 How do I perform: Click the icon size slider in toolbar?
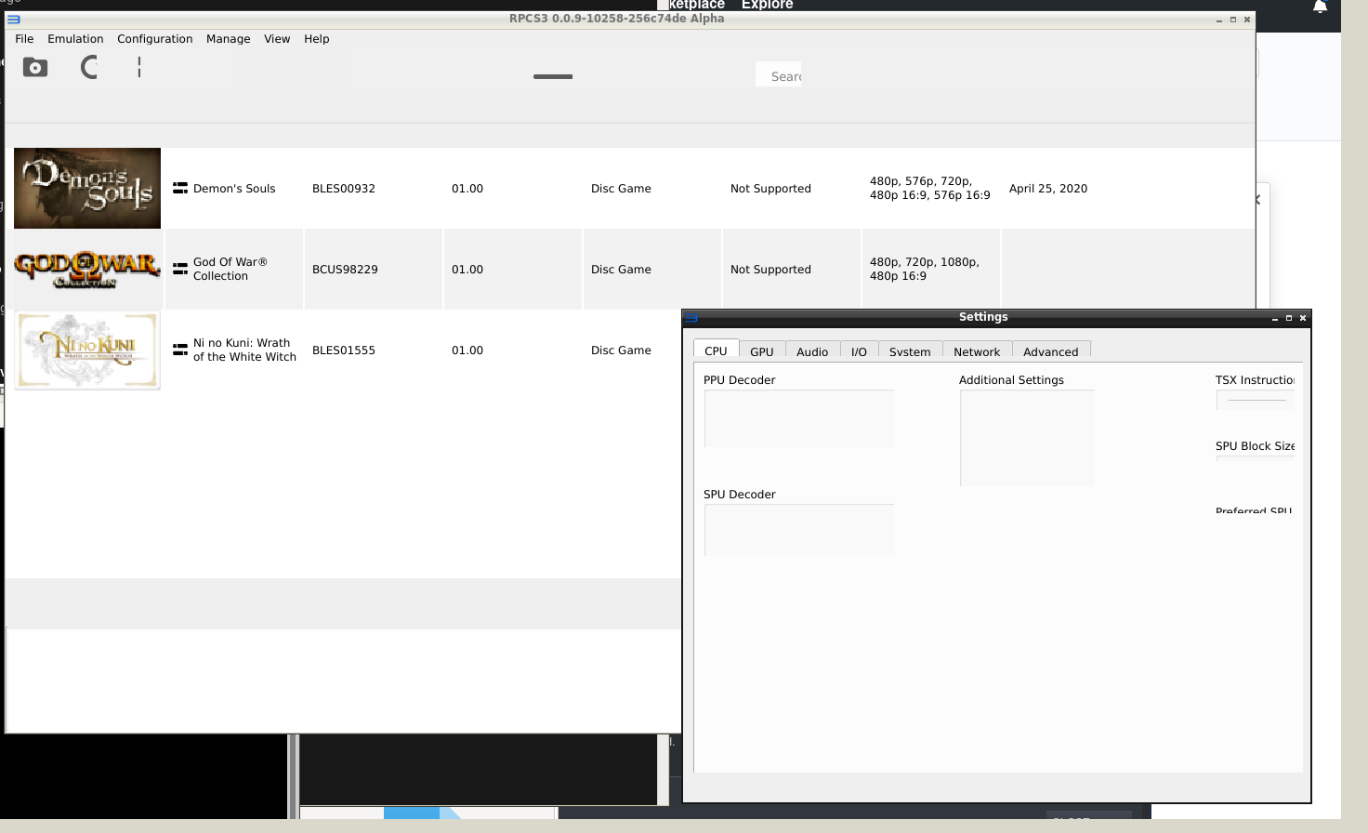point(553,76)
